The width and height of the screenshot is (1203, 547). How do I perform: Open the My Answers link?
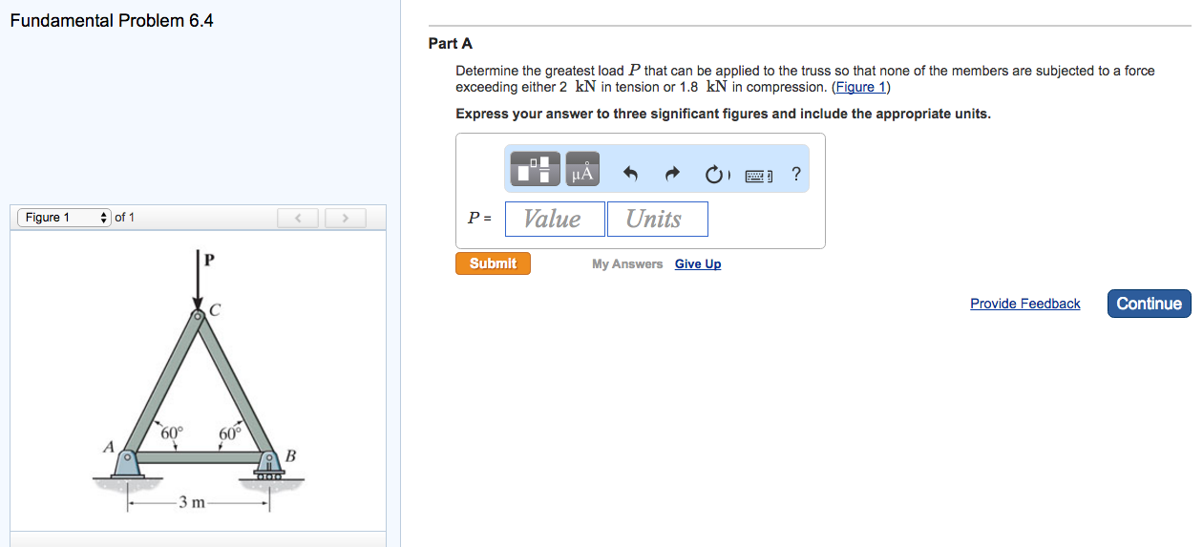626,264
